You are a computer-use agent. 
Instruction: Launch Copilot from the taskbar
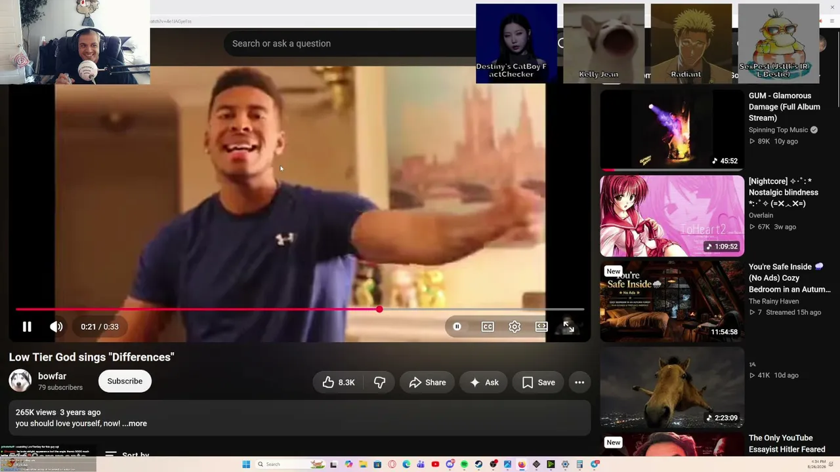pos(348,464)
